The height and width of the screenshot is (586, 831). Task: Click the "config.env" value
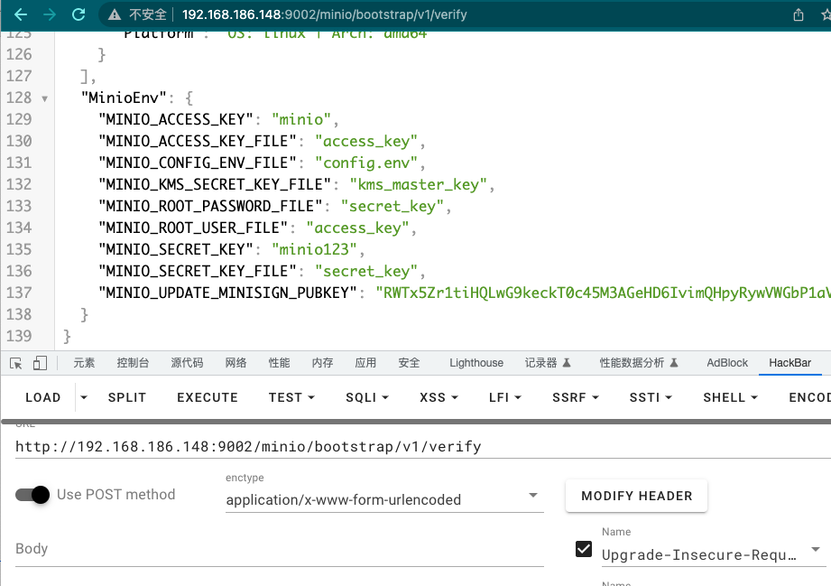click(x=366, y=163)
